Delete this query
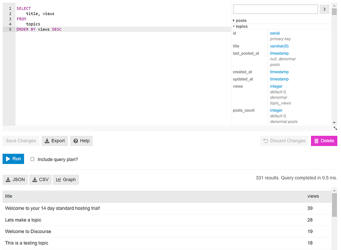Screen dimensions: 341x250 (x=324, y=141)
